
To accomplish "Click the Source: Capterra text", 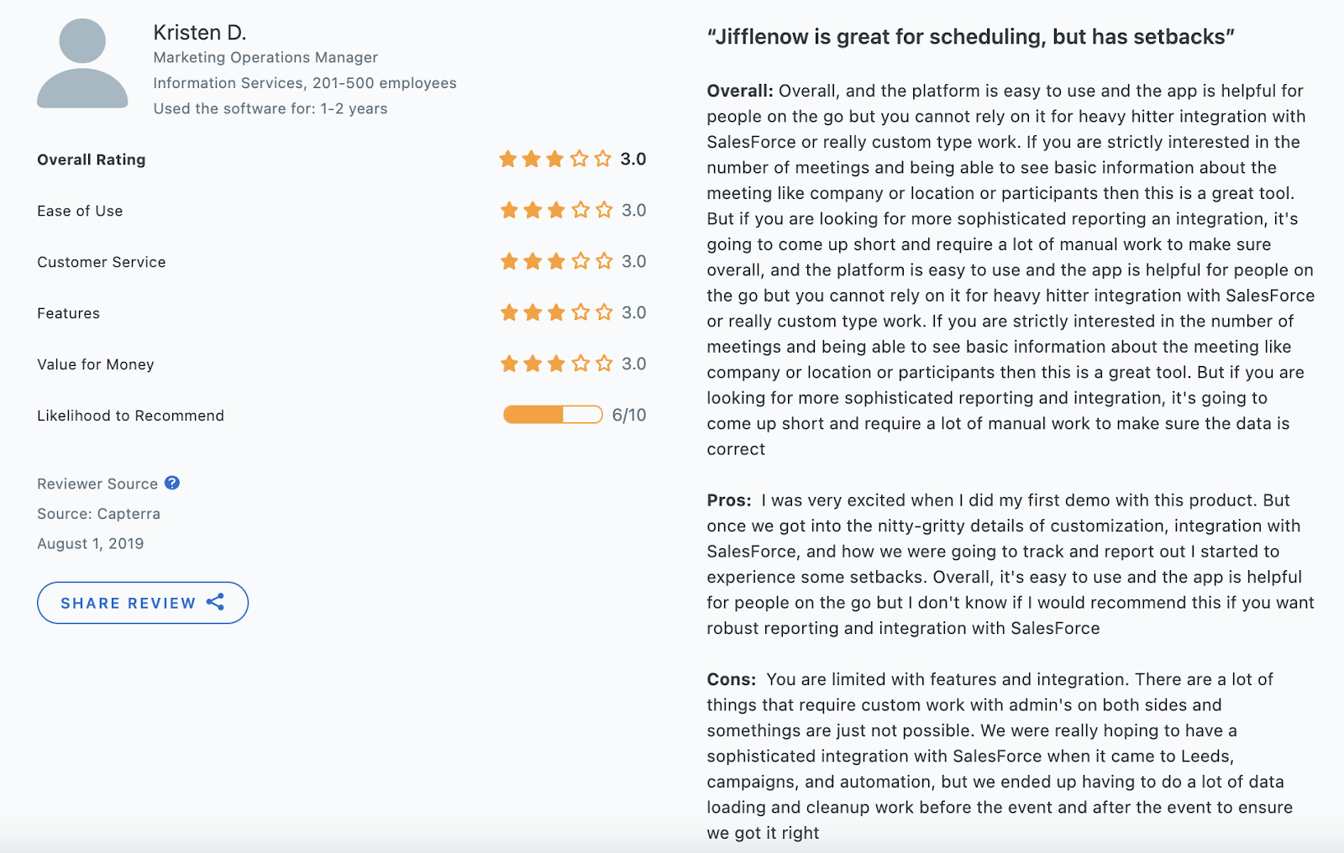I will click(x=98, y=514).
